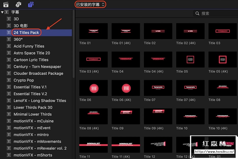Choose the Title 02 (4K) thumbnail

190,31
